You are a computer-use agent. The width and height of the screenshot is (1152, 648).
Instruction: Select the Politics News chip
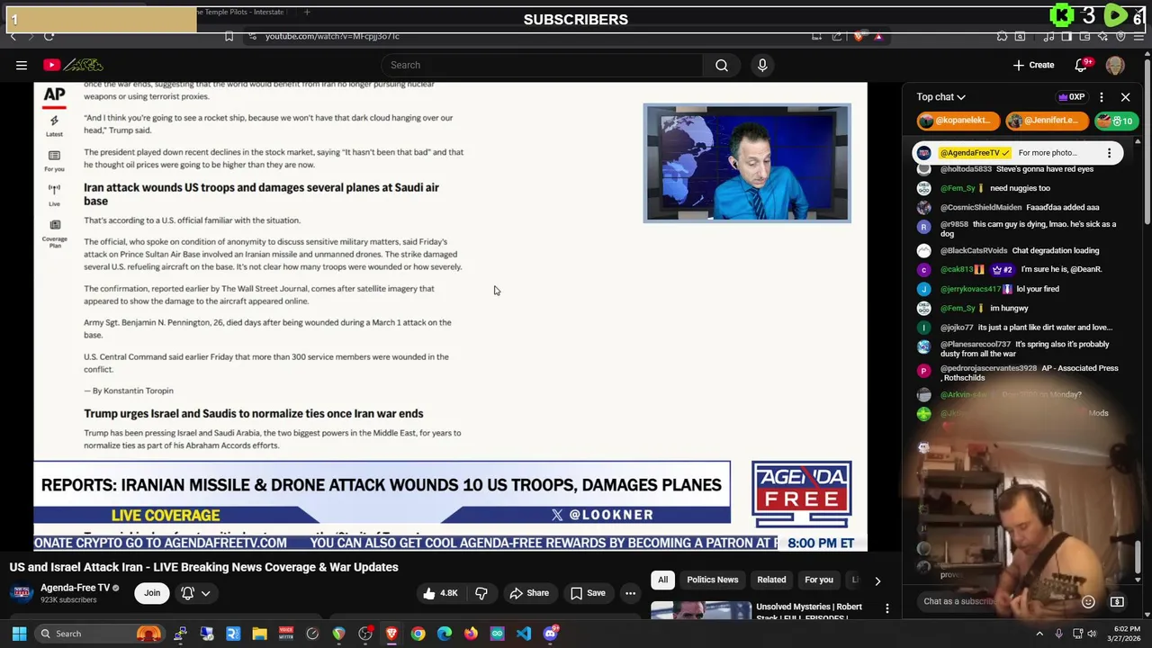pyautogui.click(x=712, y=580)
